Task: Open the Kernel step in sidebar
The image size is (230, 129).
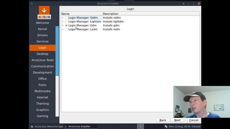Action: pyautogui.click(x=42, y=29)
